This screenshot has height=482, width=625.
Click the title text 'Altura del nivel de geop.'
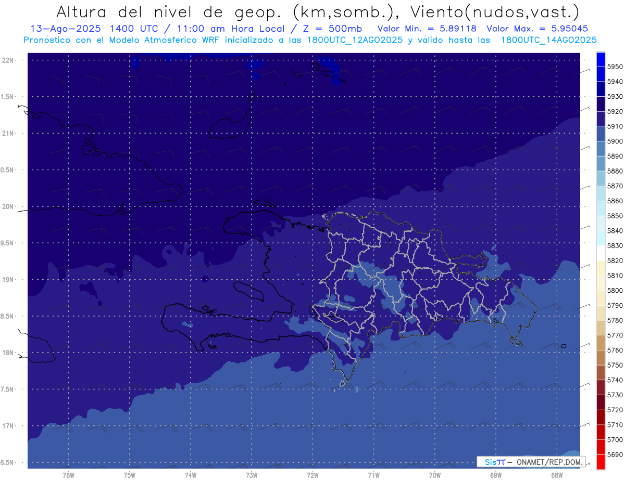[170, 12]
